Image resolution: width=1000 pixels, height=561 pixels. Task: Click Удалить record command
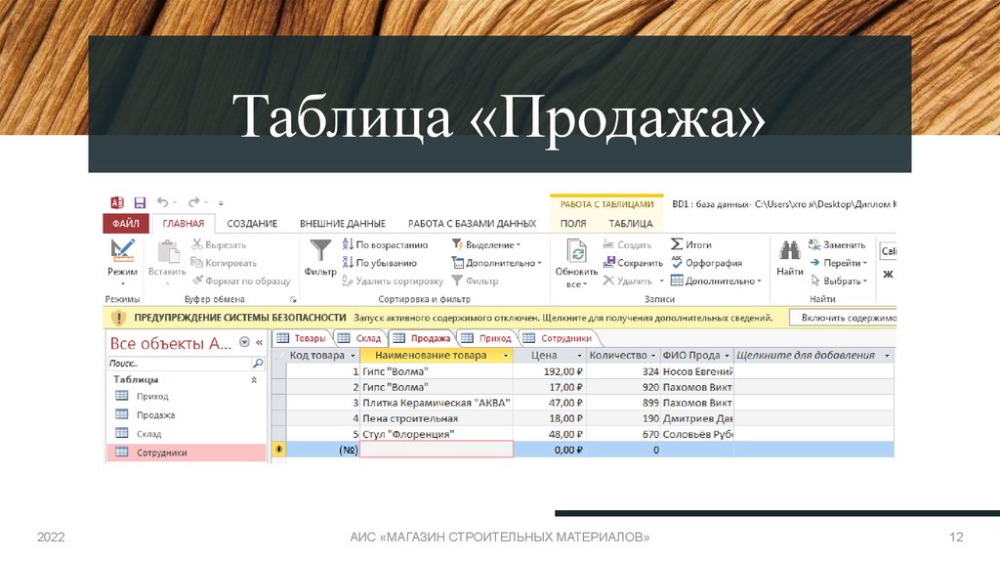click(x=628, y=280)
